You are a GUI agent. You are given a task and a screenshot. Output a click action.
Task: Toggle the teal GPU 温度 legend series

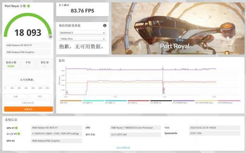point(116,102)
